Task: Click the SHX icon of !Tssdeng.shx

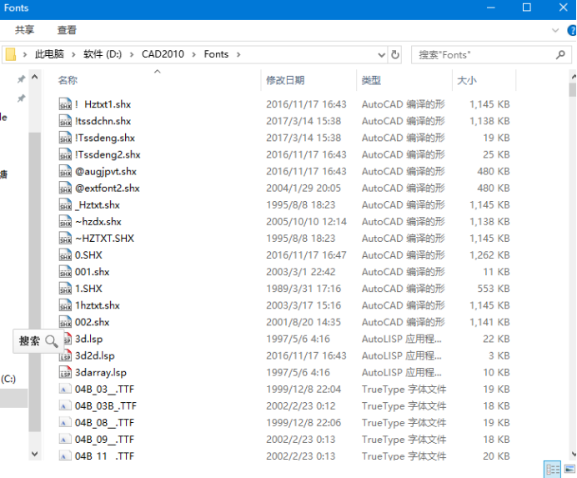Action: click(65, 138)
